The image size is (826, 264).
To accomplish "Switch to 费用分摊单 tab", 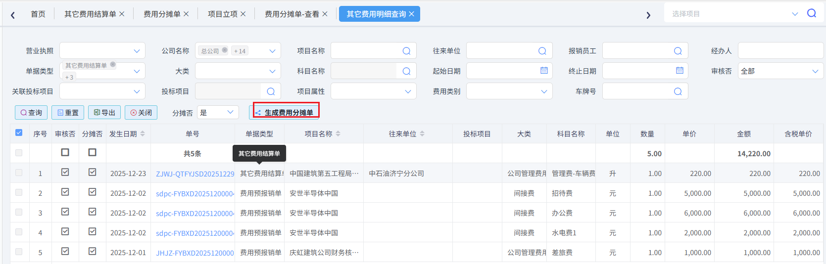I will coord(161,14).
